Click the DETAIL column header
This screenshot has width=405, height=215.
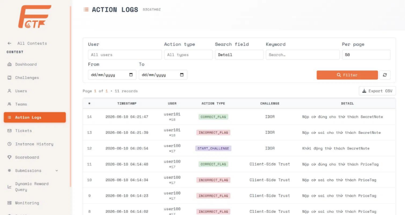pos(347,103)
